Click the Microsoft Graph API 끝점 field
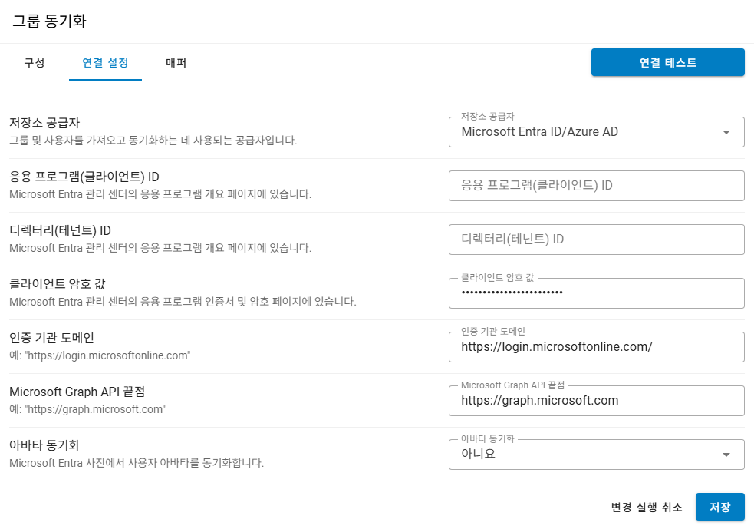Viewport: 754px width, 529px height. coord(596,401)
